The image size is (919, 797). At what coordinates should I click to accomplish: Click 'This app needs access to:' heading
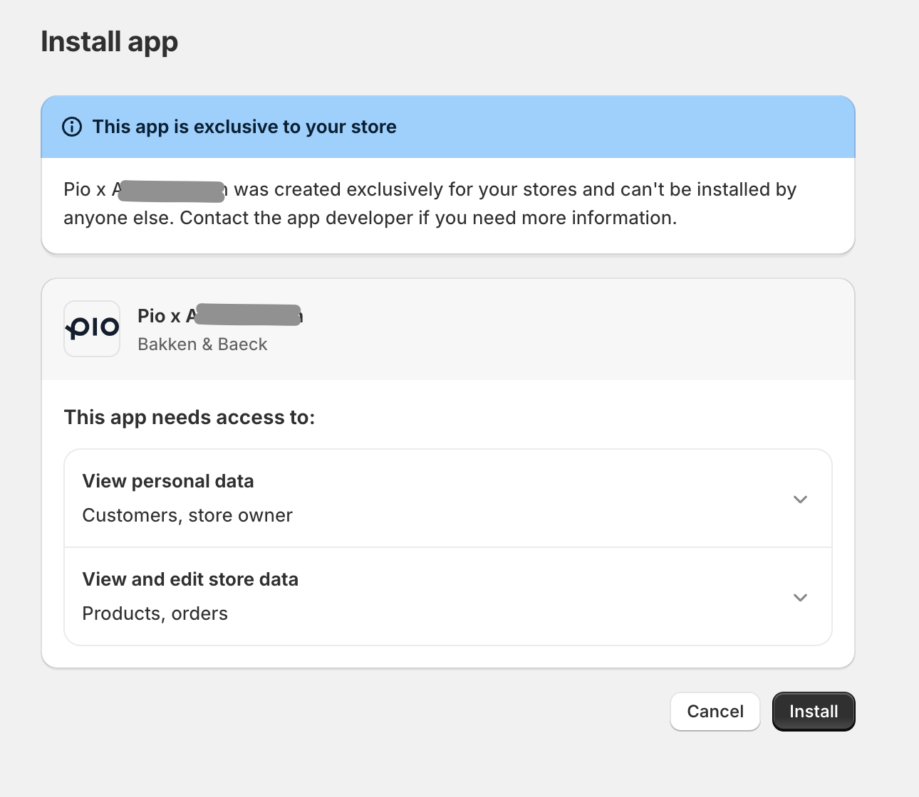(189, 417)
